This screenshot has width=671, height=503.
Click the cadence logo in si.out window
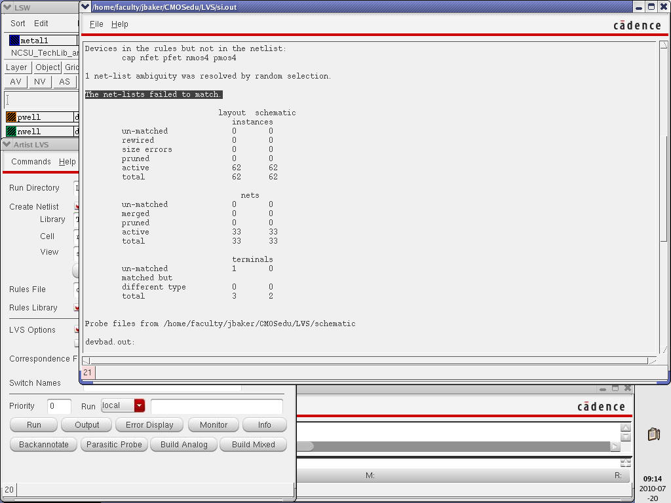(x=637, y=26)
